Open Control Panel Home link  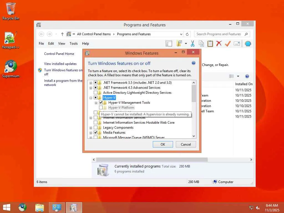click(x=59, y=54)
